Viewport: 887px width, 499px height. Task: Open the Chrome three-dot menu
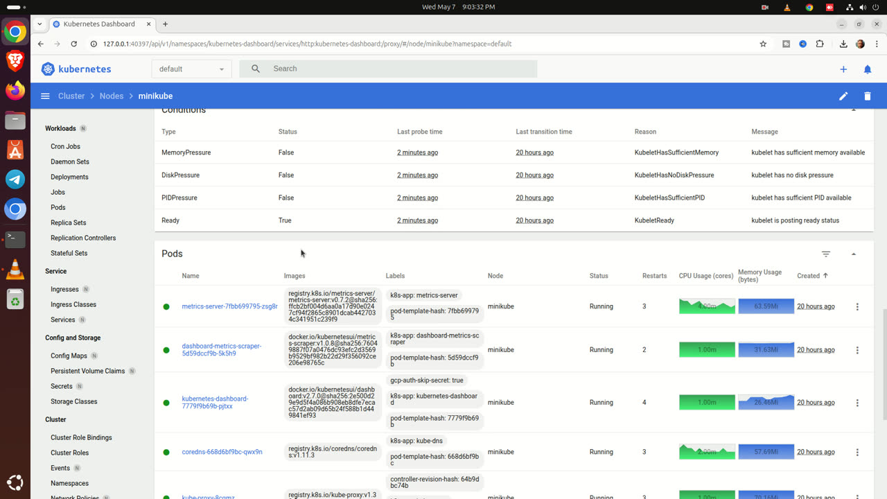[x=876, y=44]
